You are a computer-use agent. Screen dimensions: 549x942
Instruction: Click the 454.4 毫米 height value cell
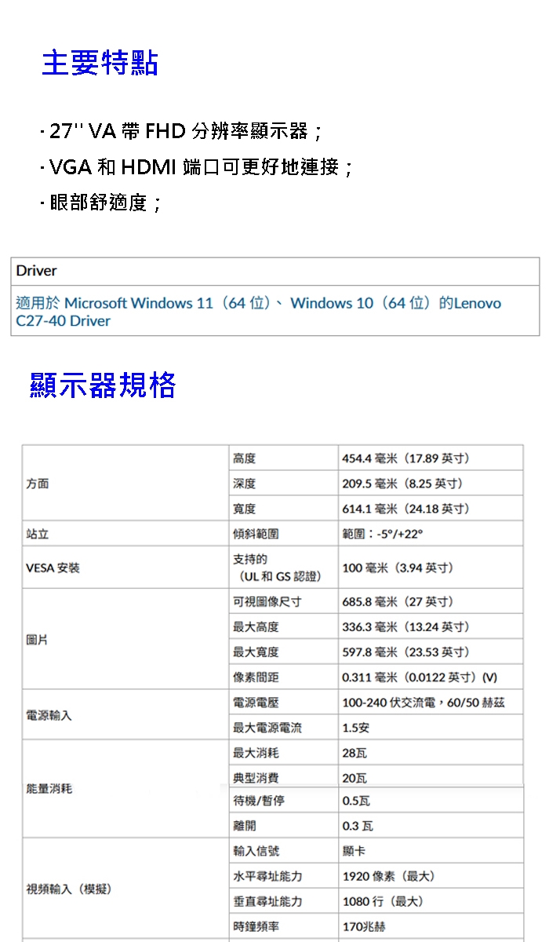tap(406, 458)
